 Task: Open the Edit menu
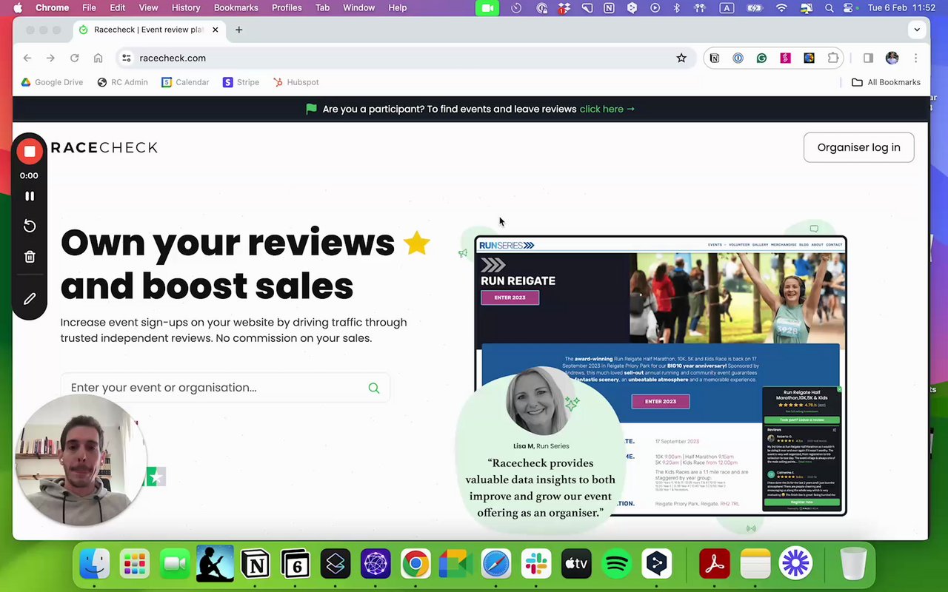[x=118, y=7]
